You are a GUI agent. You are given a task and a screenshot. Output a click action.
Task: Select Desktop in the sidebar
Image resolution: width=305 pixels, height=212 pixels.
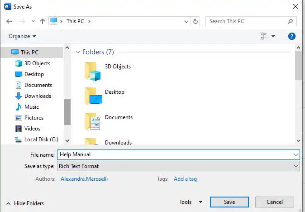pyautogui.click(x=29, y=74)
